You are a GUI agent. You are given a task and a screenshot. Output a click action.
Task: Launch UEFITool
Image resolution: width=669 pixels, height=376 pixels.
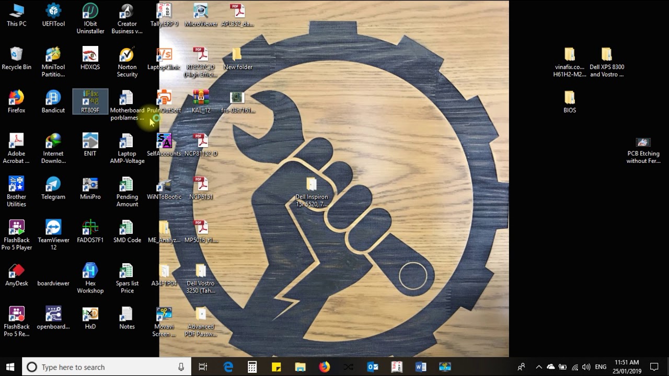(x=53, y=15)
